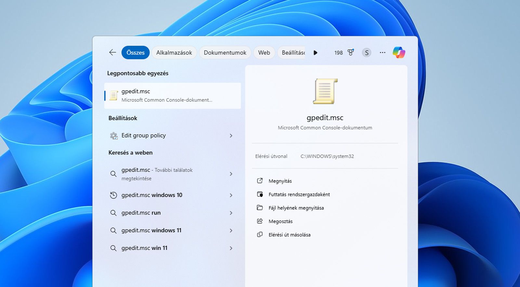Click the Microsoft Common Console-dokumentum subtitle in preview
520x287 pixels.
tap(325, 128)
